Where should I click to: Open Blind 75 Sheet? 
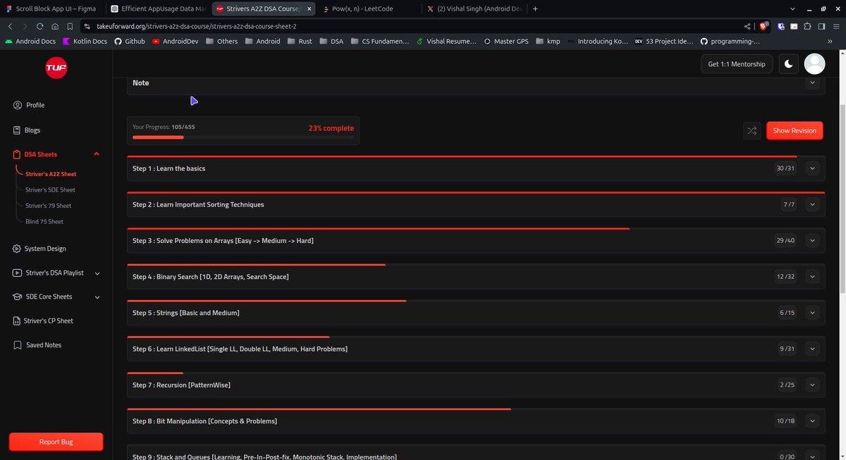[x=44, y=221]
